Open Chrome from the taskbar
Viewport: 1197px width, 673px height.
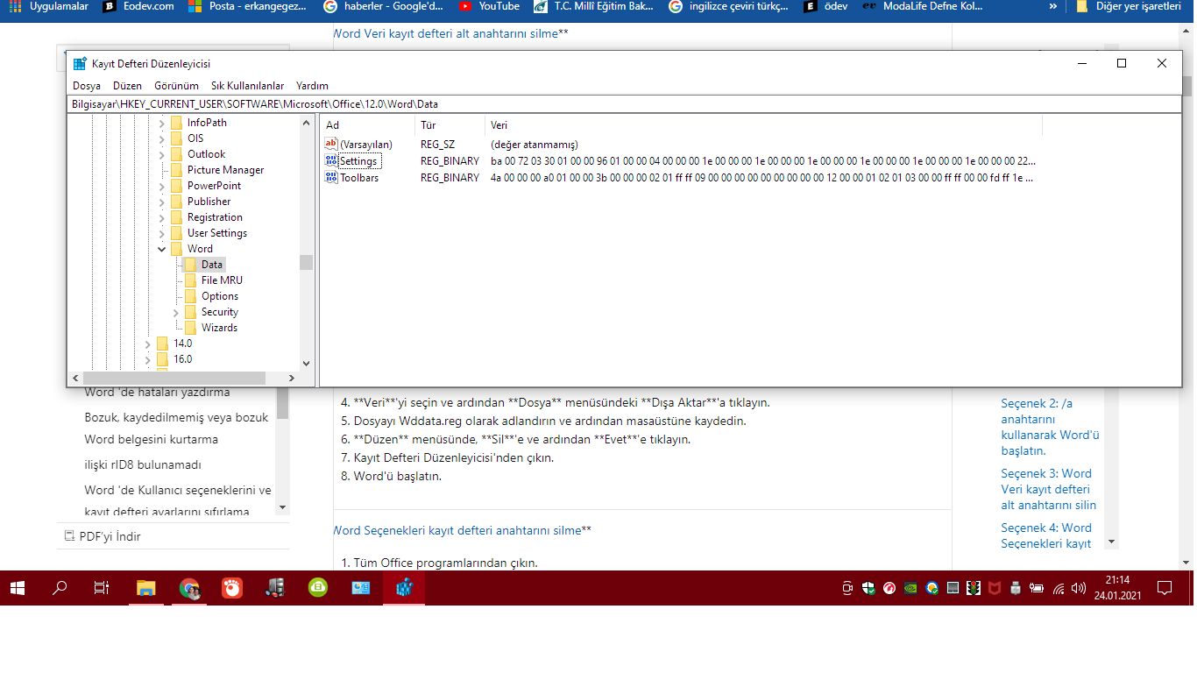pos(189,588)
